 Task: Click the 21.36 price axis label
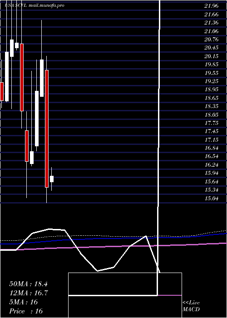coord(212,23)
